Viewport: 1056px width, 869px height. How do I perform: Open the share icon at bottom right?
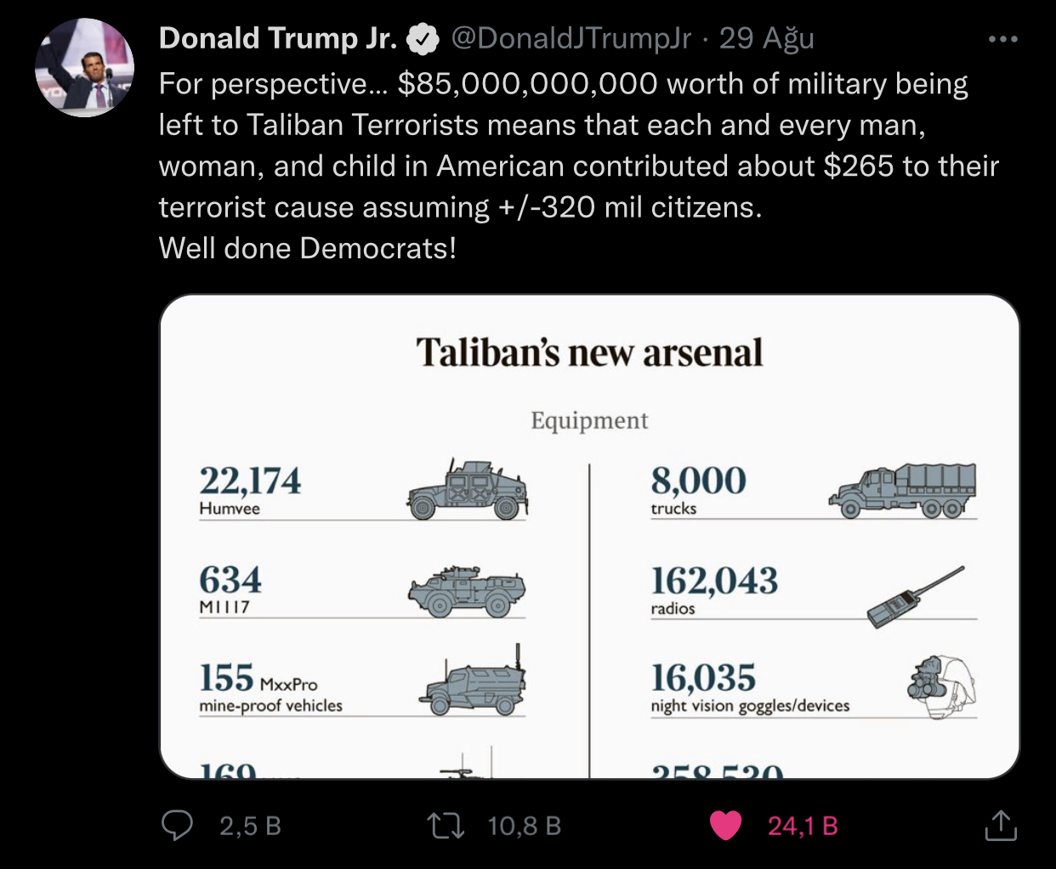[x=1001, y=826]
